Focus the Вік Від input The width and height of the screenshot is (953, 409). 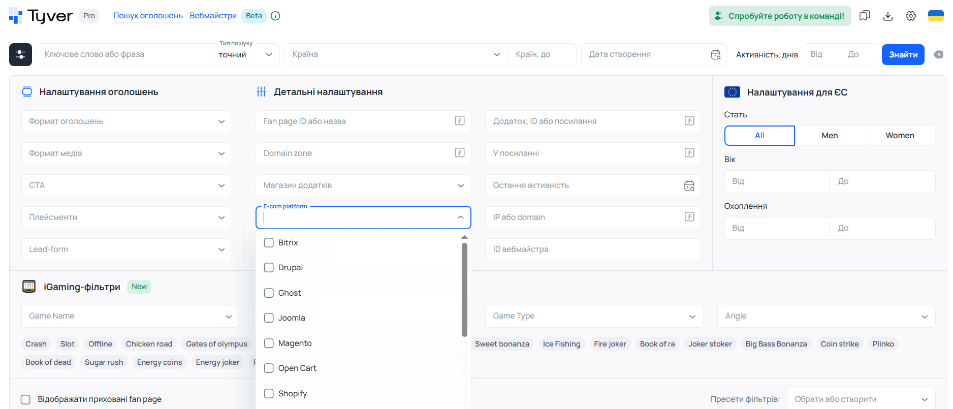[777, 181]
